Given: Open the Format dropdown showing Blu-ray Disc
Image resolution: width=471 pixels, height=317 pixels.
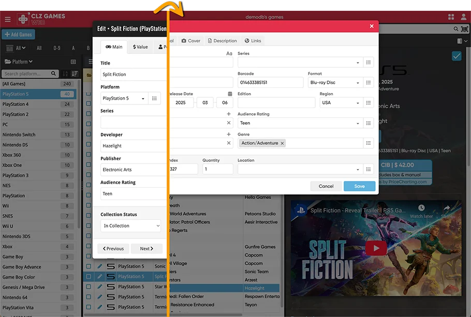Looking at the screenshot, I should pyautogui.click(x=335, y=83).
